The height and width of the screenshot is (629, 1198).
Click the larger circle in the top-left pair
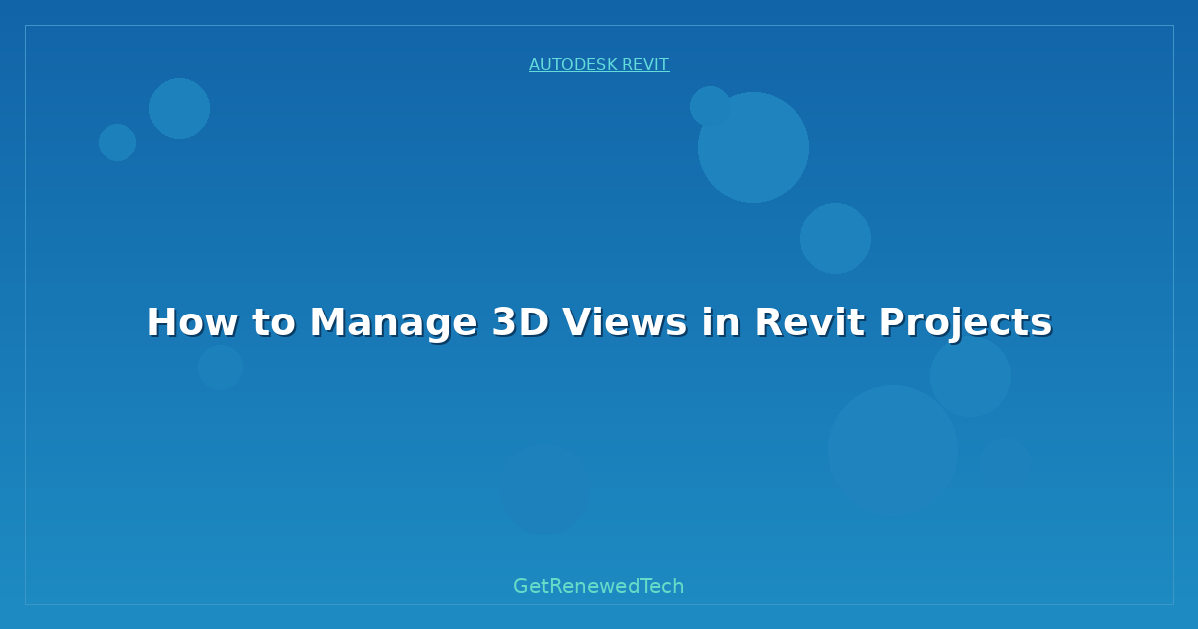tap(179, 108)
